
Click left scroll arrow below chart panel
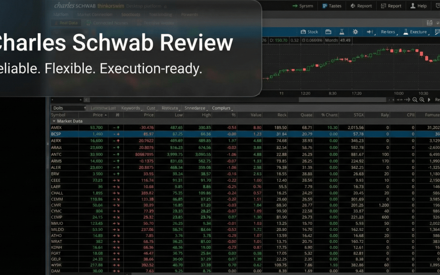[87, 100]
